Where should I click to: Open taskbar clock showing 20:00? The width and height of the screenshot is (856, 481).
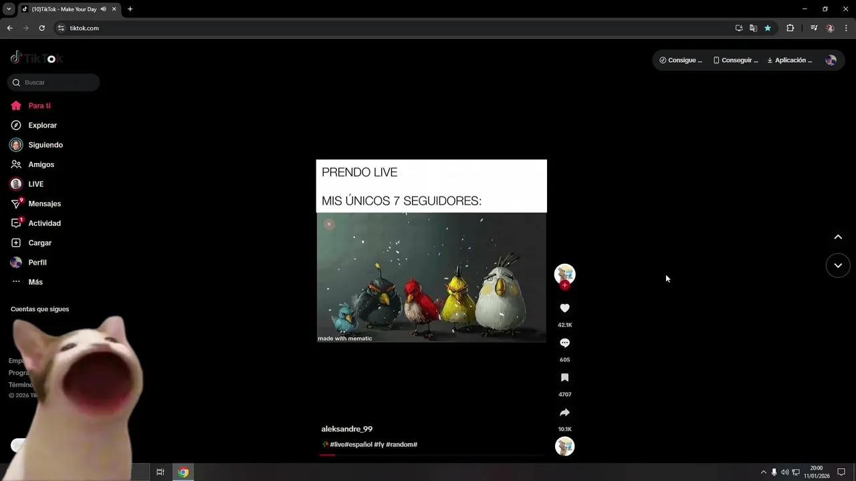click(817, 472)
